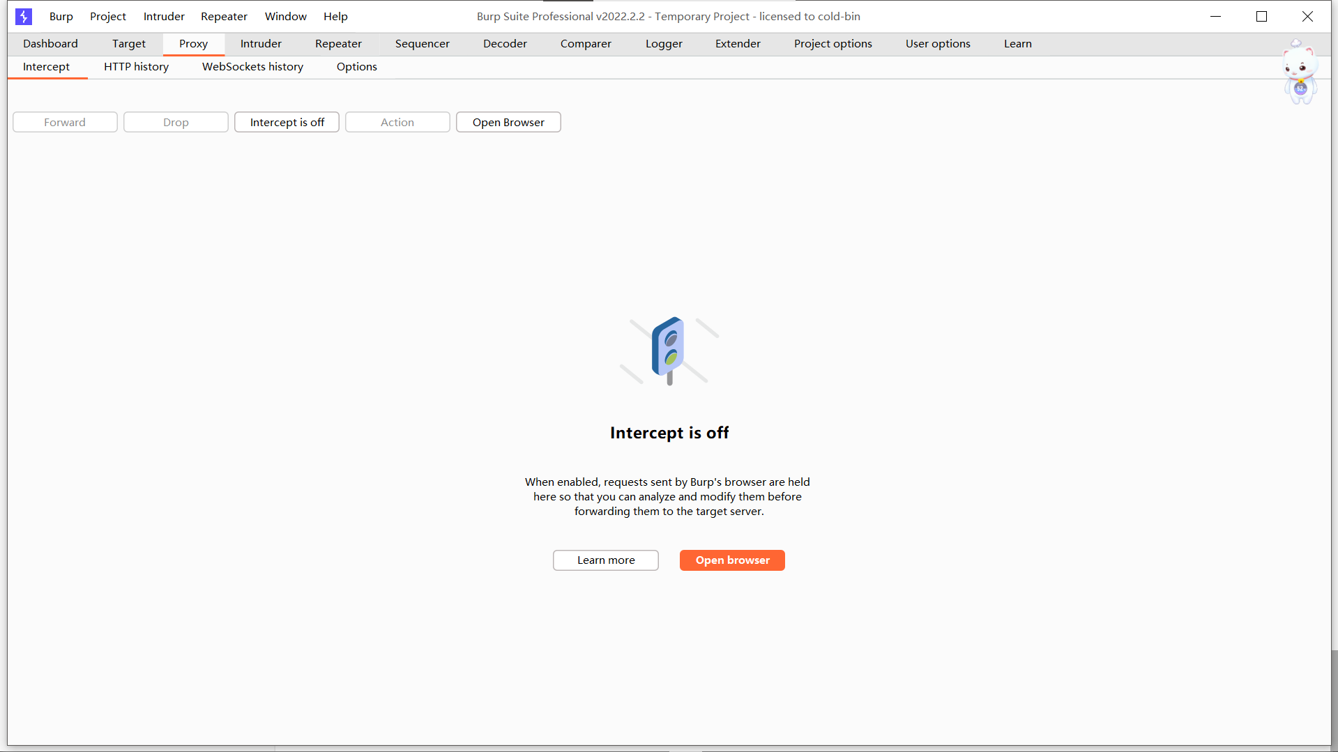Screen dimensions: 1338x752
Task: Open the Comparer tab
Action: point(586,43)
